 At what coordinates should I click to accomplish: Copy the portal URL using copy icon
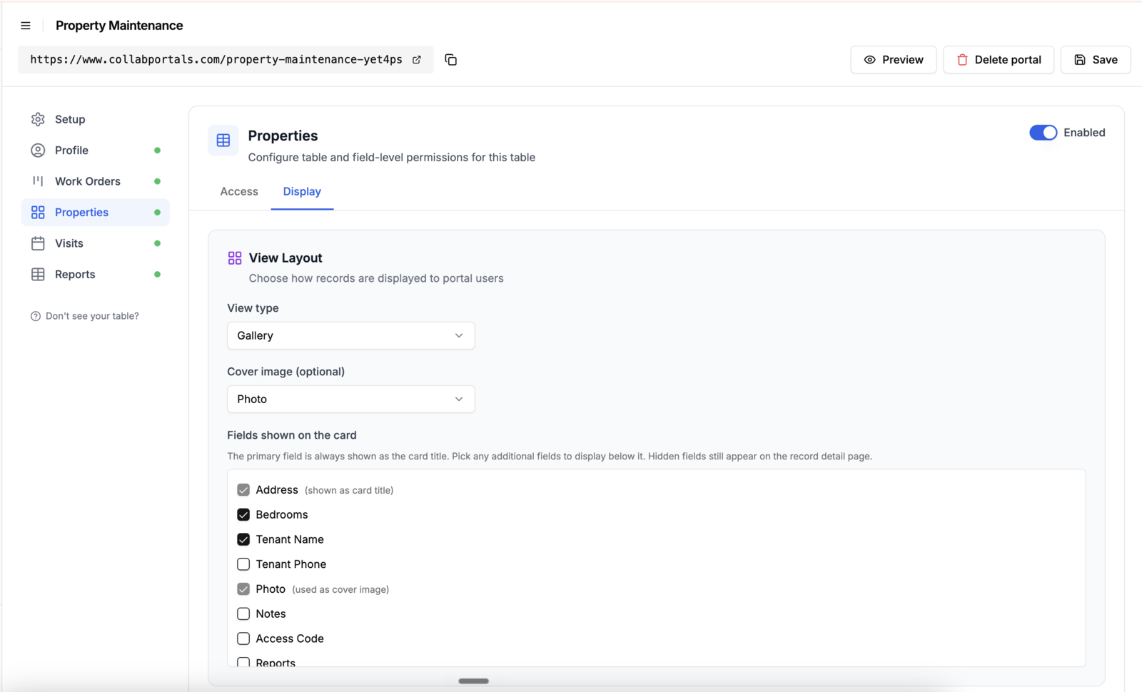click(450, 60)
